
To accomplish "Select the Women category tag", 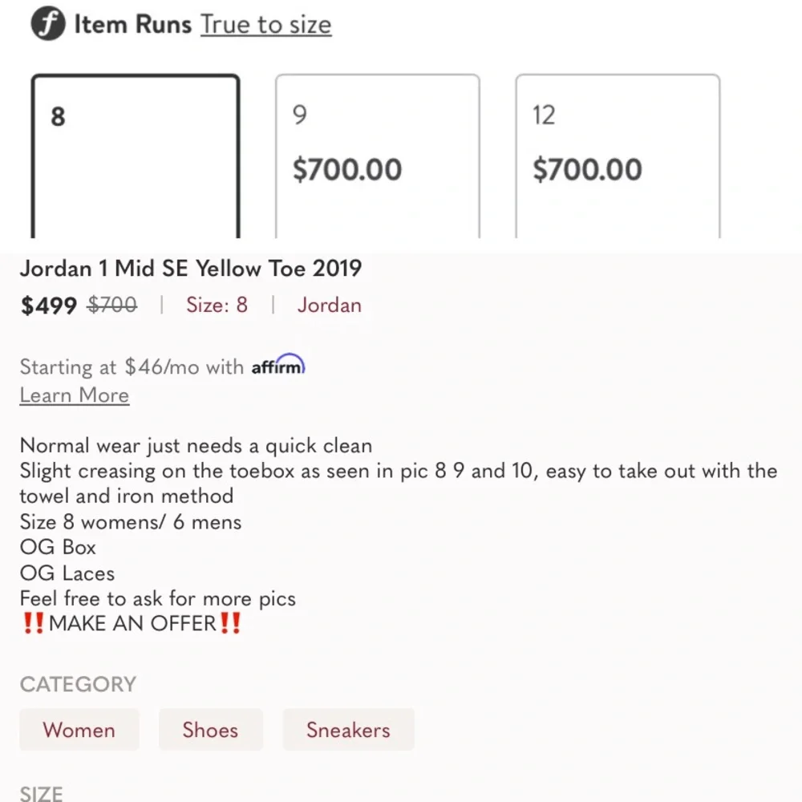I will (x=79, y=730).
